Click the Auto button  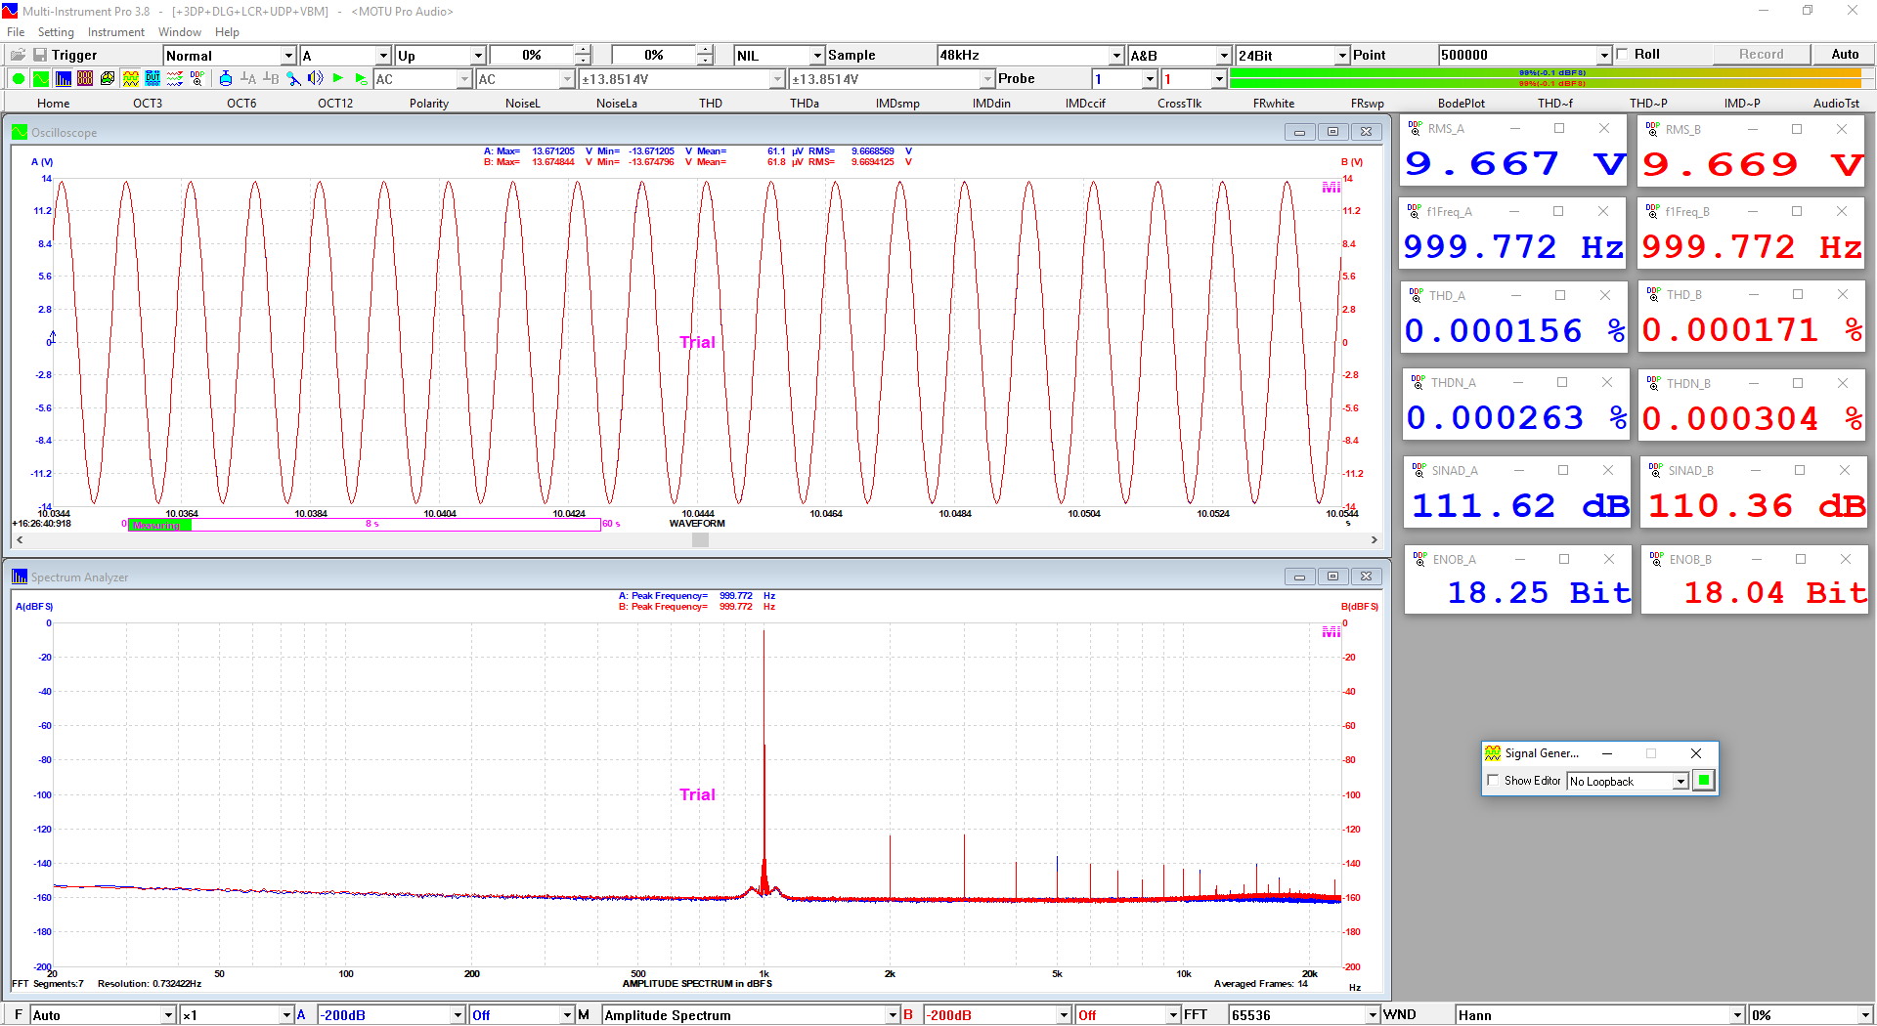[1845, 55]
